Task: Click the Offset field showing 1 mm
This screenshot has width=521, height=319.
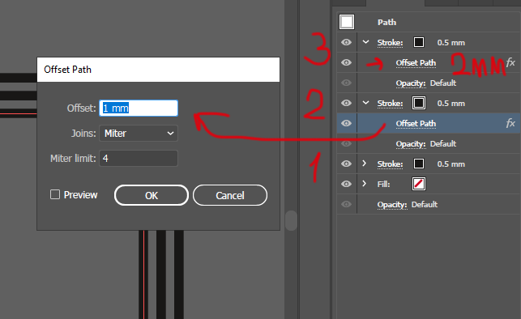Action: pyautogui.click(x=139, y=108)
